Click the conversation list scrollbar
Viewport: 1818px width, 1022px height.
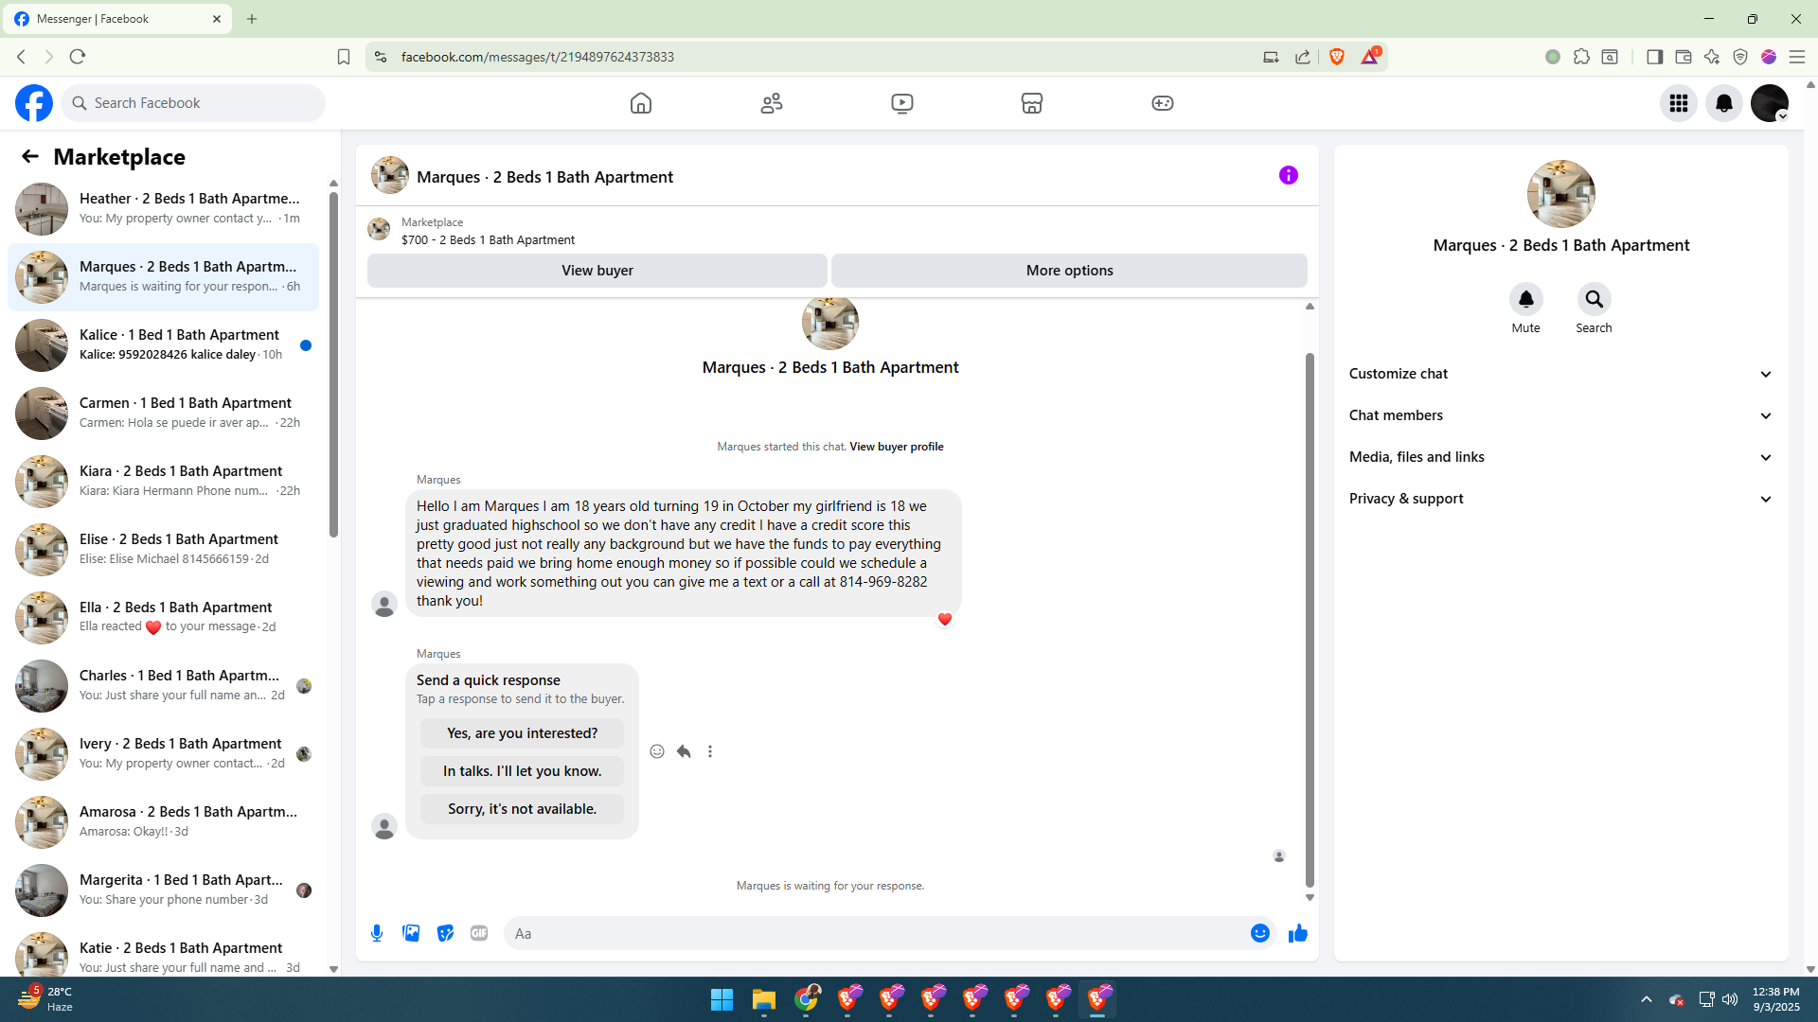point(333,364)
